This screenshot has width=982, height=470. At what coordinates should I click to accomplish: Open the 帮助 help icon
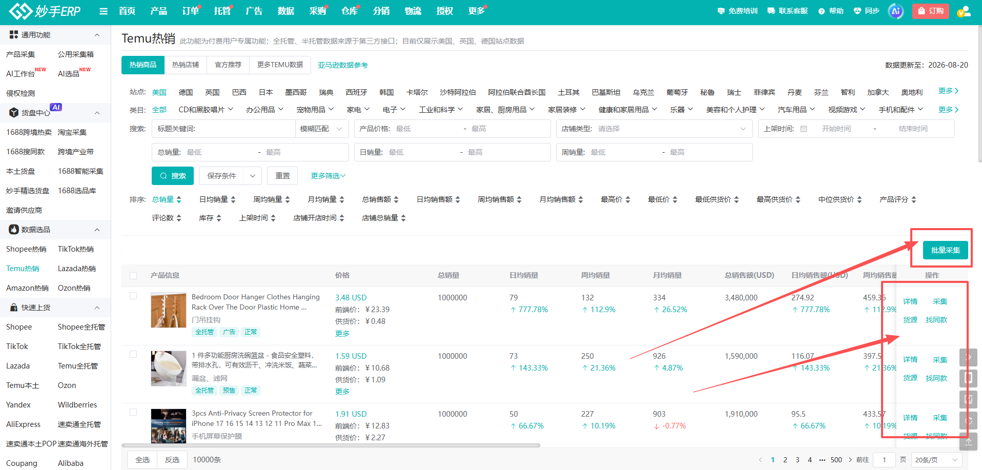(x=831, y=11)
